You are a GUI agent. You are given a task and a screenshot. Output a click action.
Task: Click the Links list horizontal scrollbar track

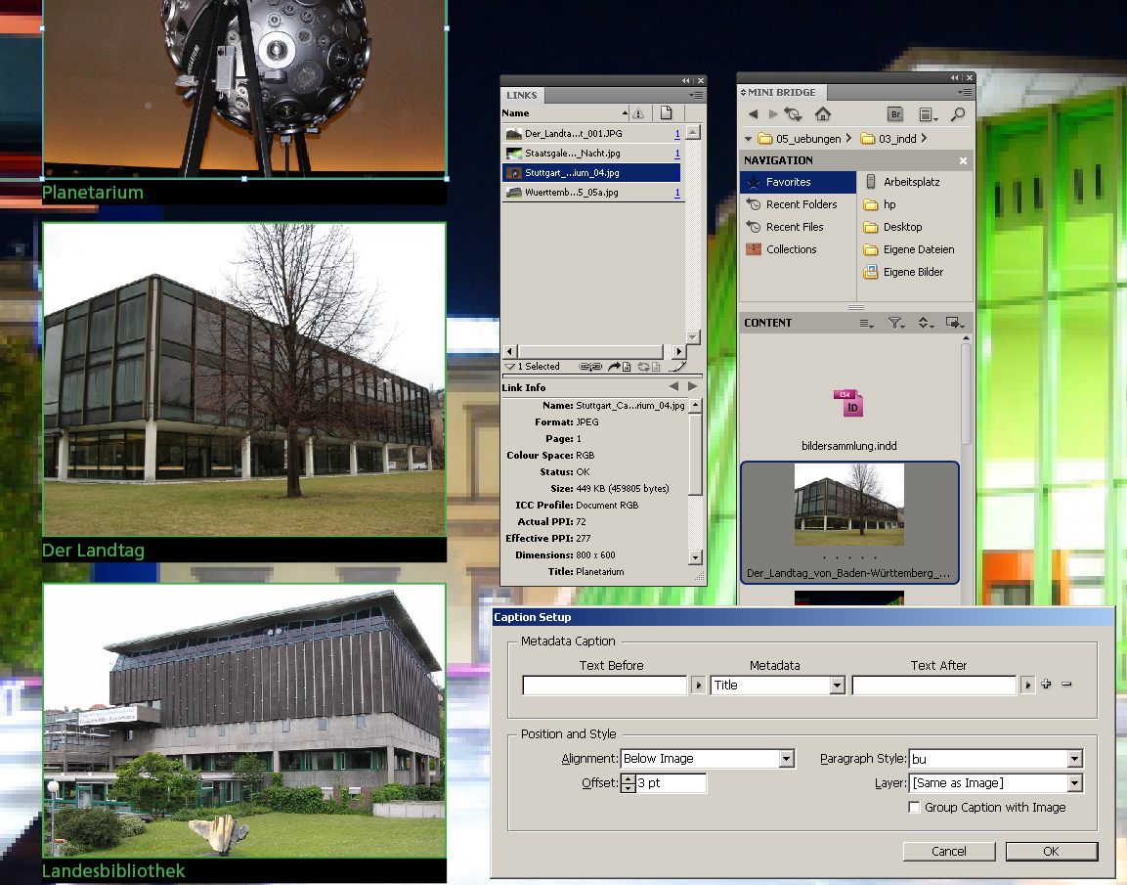pos(594,352)
